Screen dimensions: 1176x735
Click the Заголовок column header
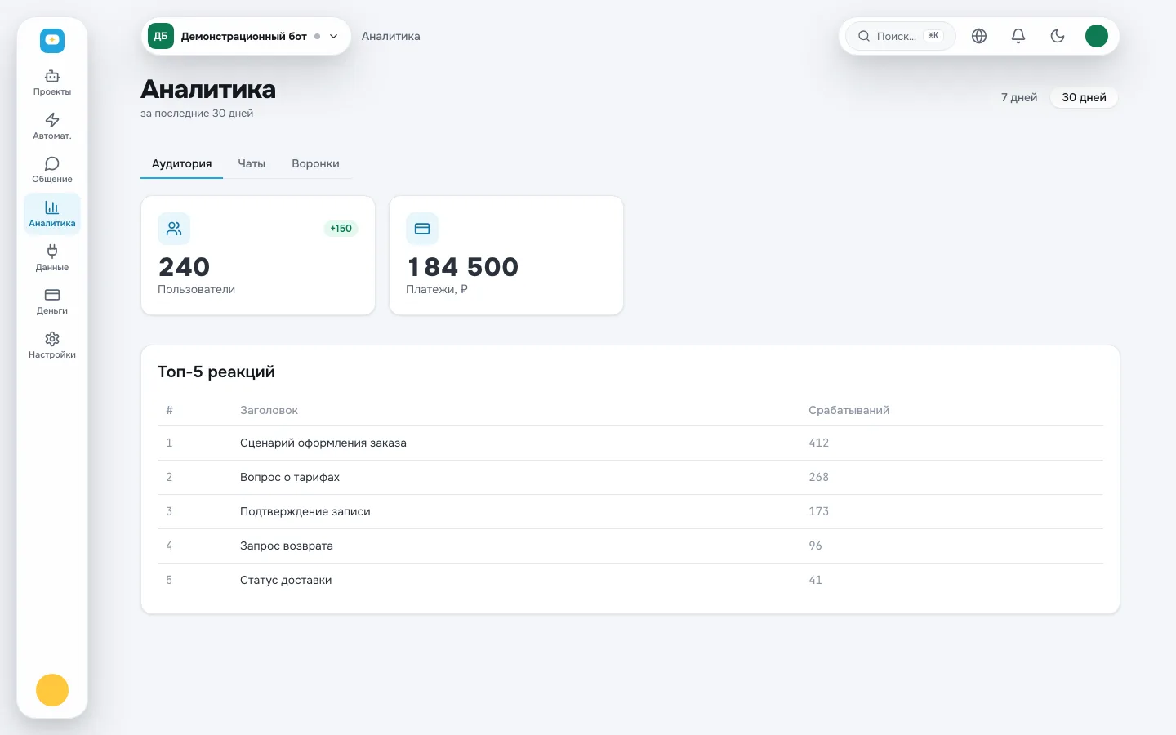(x=269, y=410)
